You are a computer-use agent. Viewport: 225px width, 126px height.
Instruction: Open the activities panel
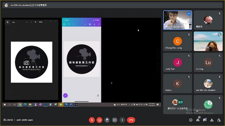pyautogui.click(x=212, y=120)
